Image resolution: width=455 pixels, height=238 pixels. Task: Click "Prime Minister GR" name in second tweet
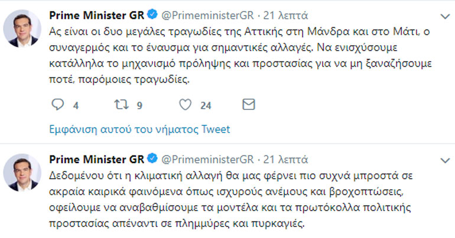coord(96,159)
